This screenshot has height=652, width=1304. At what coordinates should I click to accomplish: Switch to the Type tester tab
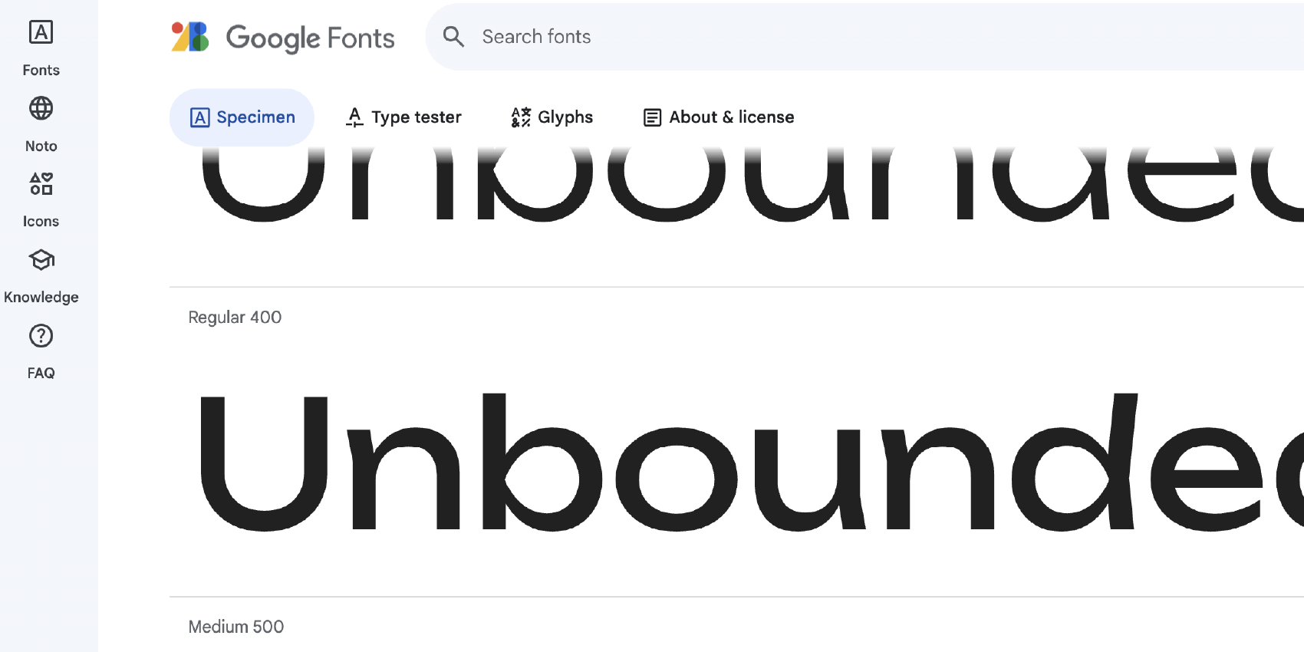click(403, 117)
